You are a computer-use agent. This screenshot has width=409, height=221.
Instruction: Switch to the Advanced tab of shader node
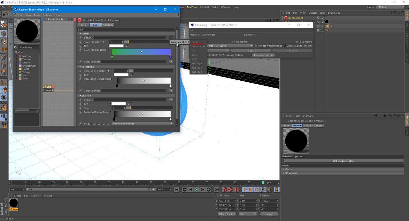pyautogui.click(x=108, y=25)
